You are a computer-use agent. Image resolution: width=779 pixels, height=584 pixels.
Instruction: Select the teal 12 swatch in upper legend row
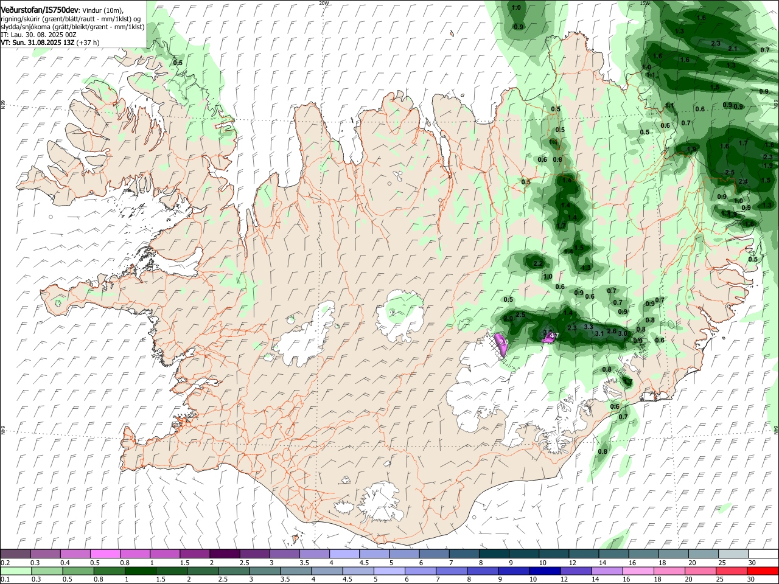tap(582, 554)
